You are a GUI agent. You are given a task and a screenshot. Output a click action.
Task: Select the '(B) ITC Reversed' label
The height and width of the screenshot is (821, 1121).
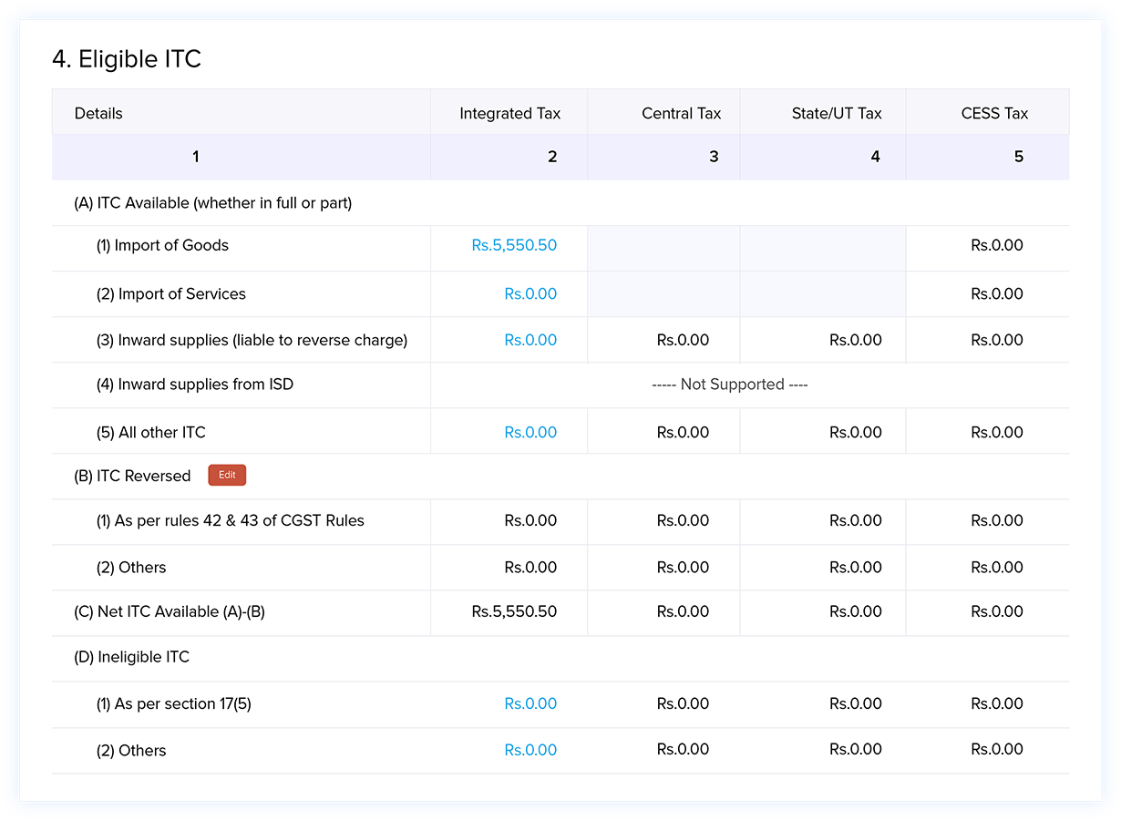(132, 476)
